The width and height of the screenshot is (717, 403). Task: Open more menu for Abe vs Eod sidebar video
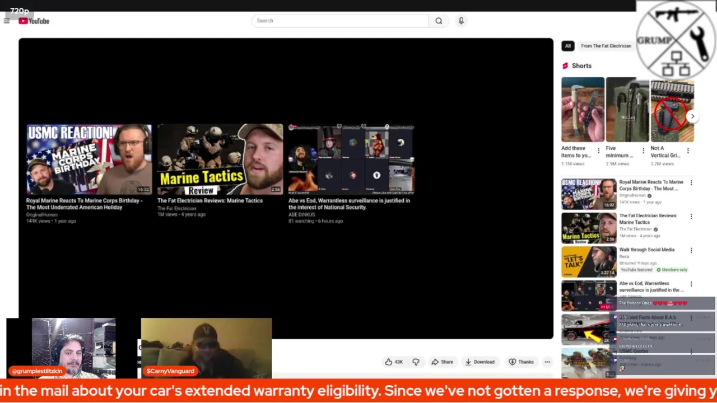(691, 284)
